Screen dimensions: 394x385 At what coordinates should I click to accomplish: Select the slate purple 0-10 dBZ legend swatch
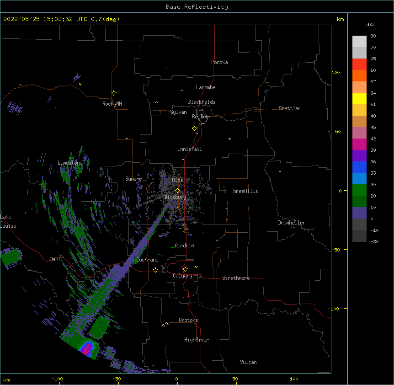359,213
